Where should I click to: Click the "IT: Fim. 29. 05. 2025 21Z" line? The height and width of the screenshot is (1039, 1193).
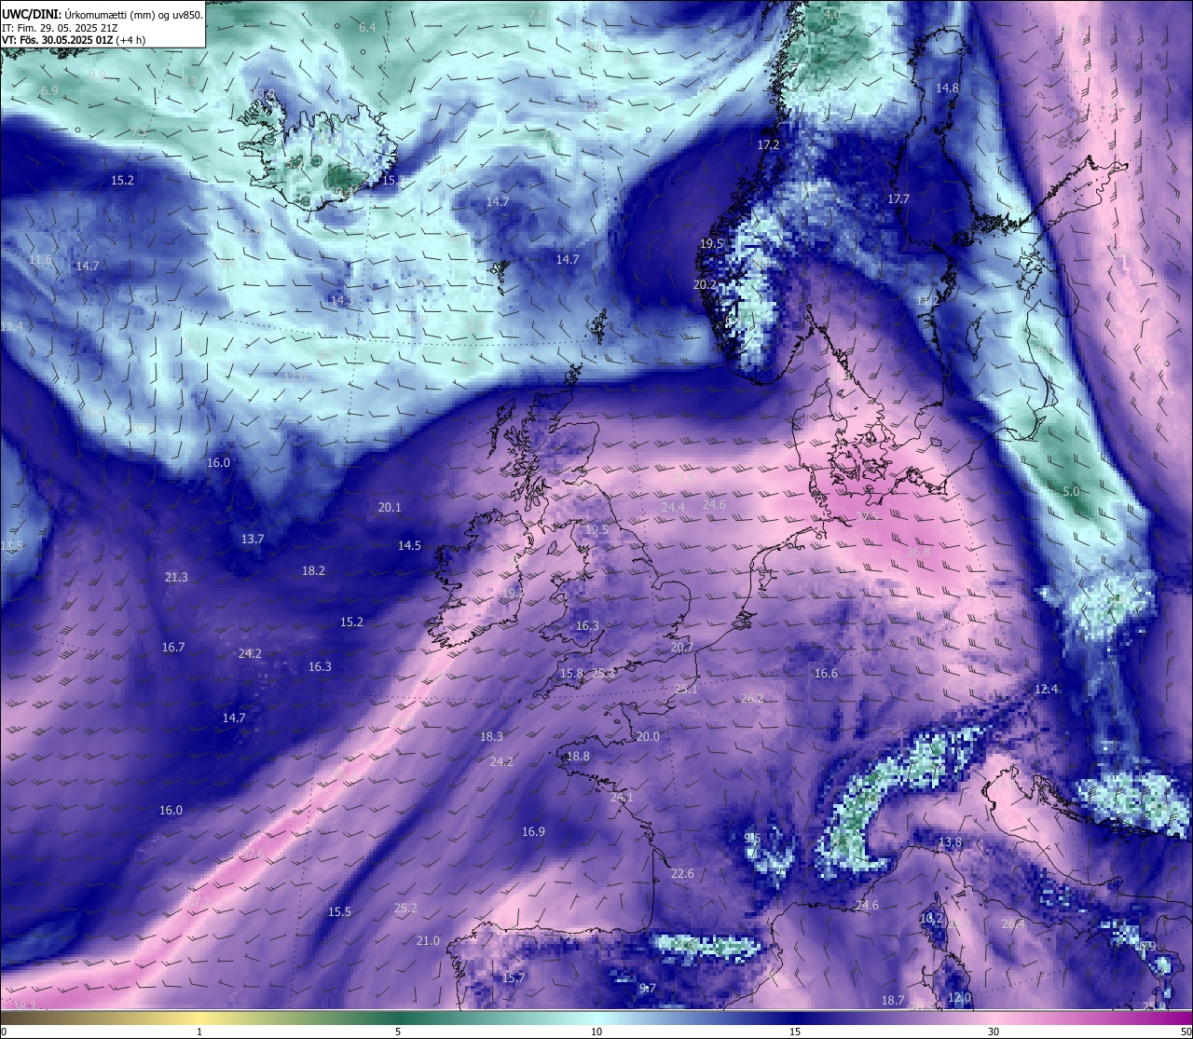point(60,27)
